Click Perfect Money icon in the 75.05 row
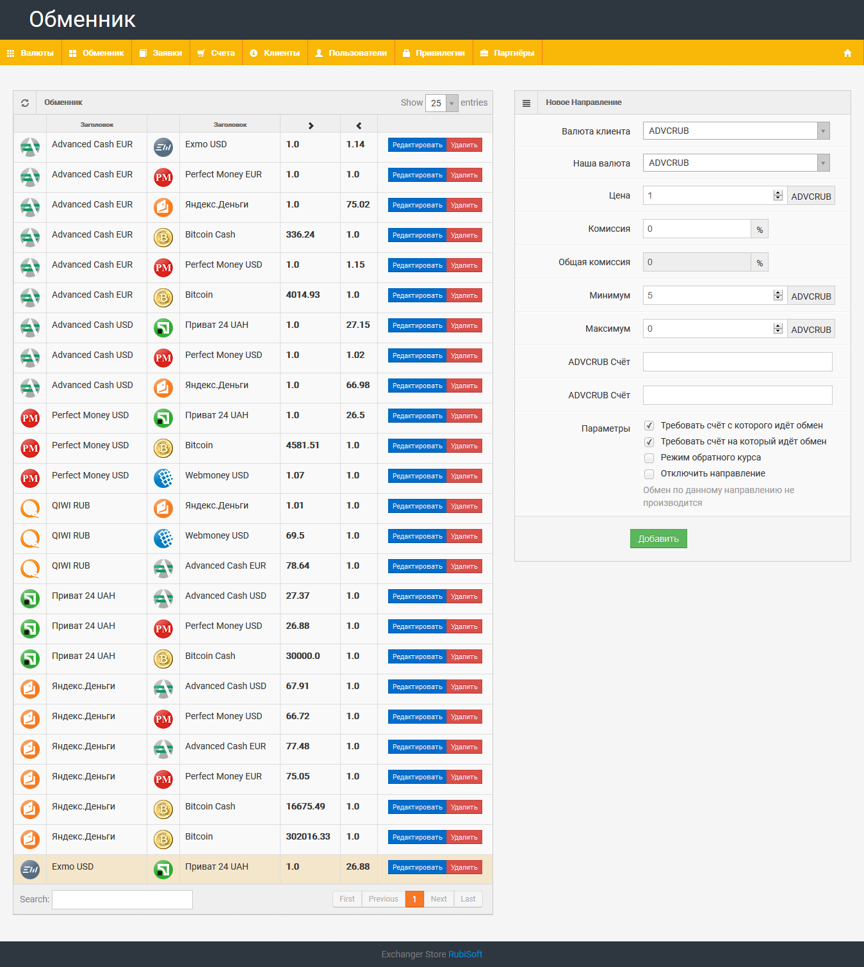864x967 pixels. [163, 779]
